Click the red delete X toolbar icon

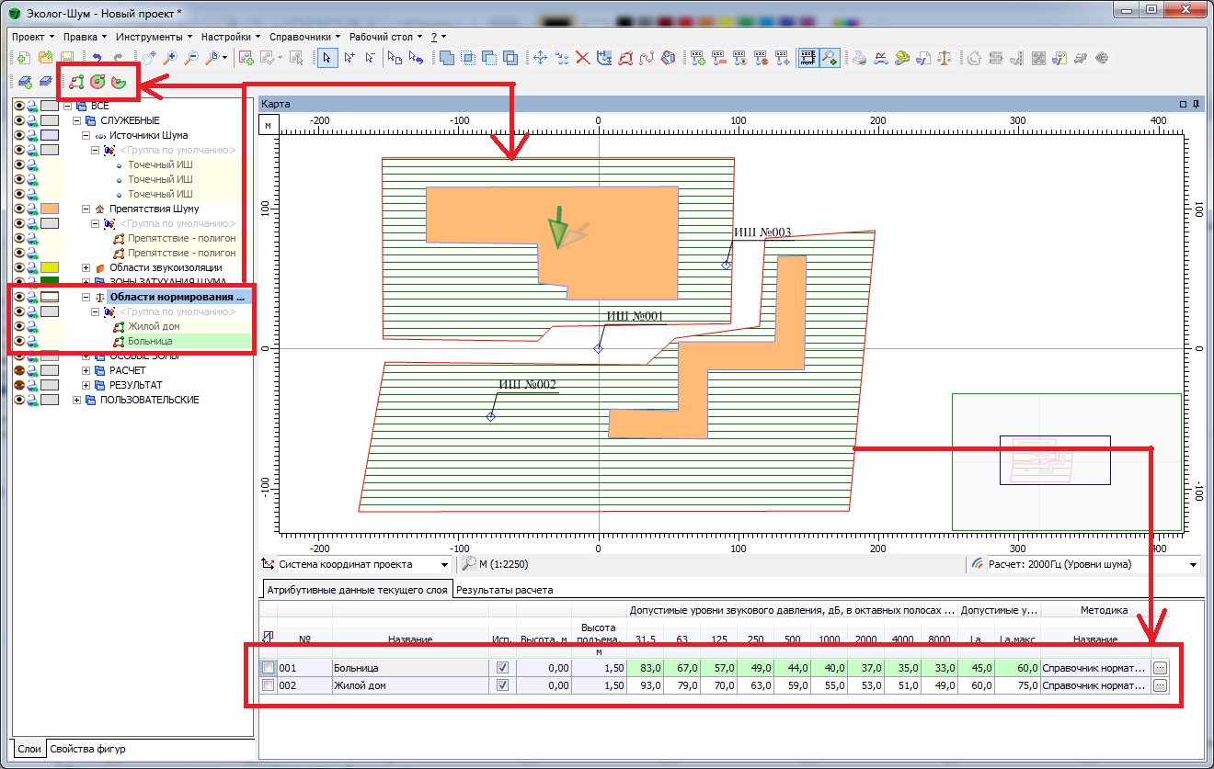tap(582, 58)
